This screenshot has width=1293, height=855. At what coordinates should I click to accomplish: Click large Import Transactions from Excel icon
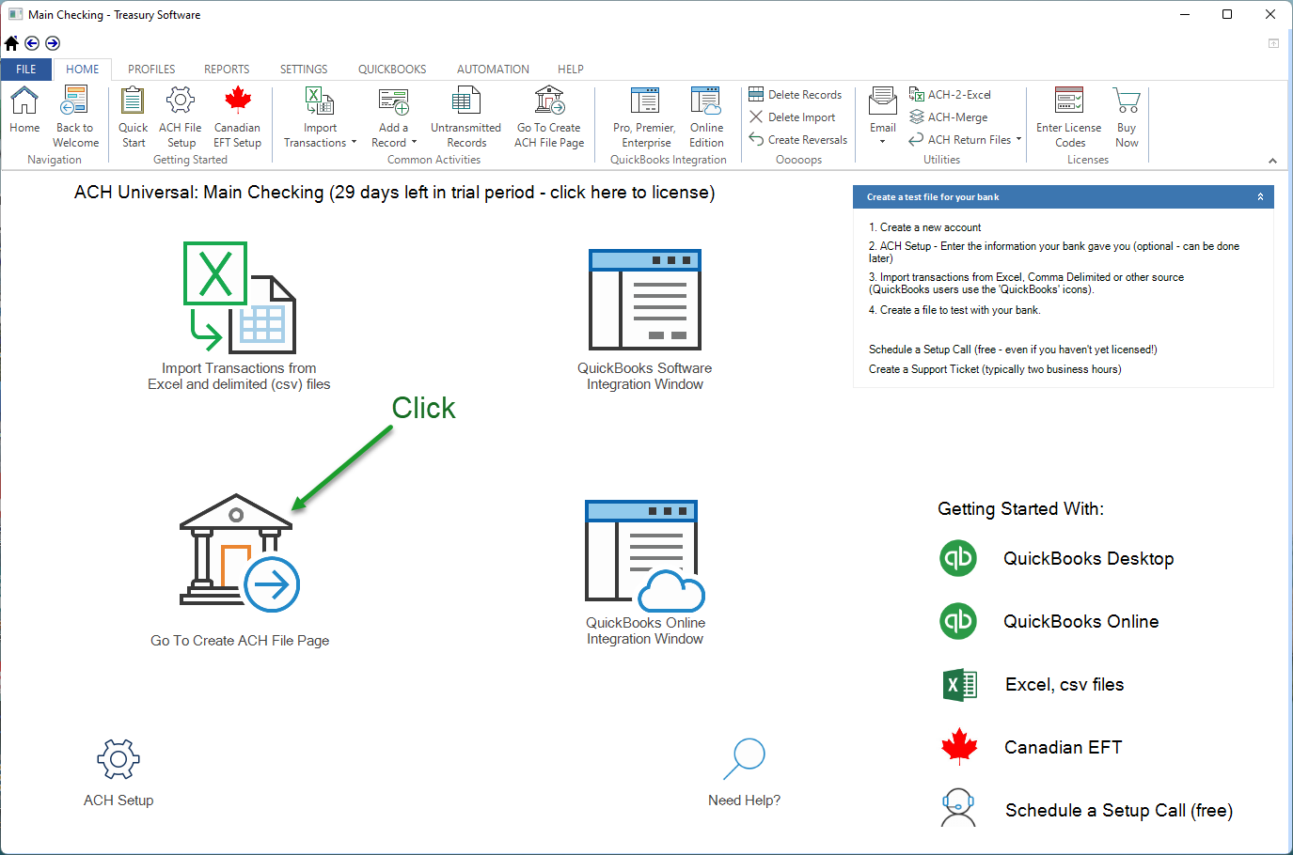[240, 298]
